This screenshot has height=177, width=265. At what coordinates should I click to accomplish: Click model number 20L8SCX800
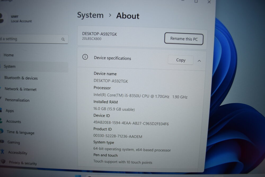click(x=92, y=39)
